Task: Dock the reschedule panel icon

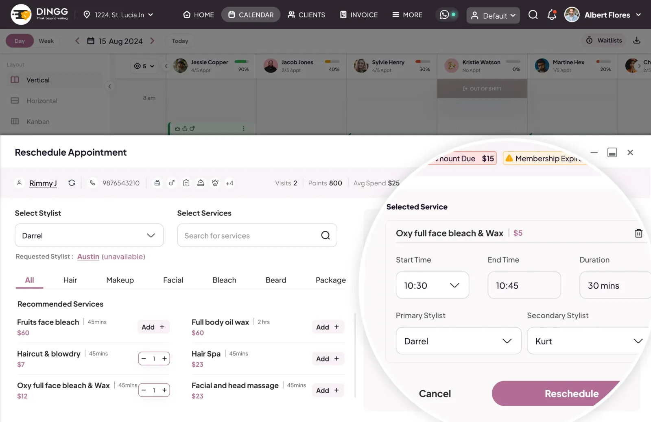Action: (x=612, y=152)
